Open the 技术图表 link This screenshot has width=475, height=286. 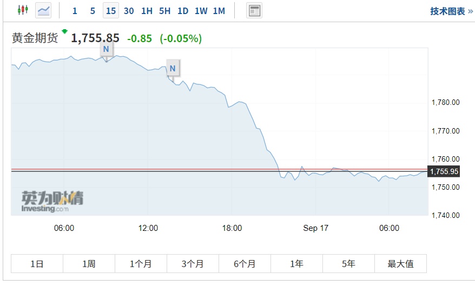click(451, 11)
